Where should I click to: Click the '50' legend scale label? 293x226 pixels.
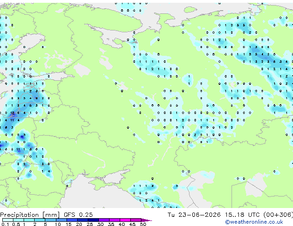coord(143,224)
